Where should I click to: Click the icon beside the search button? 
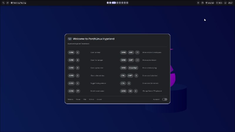(8, 3)
